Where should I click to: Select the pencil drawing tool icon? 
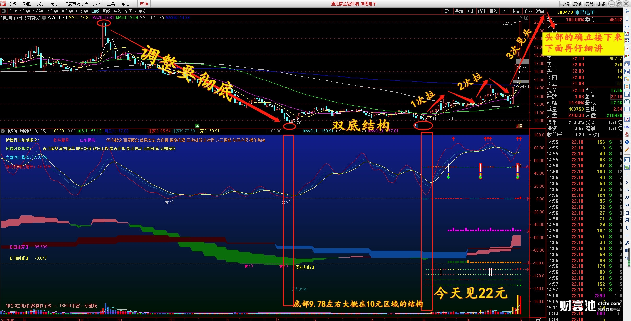(627, 149)
